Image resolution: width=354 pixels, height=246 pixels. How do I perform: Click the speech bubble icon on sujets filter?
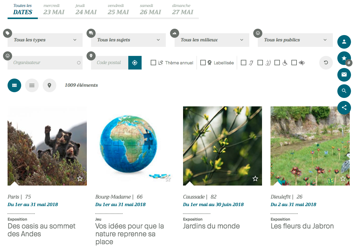coord(91,33)
